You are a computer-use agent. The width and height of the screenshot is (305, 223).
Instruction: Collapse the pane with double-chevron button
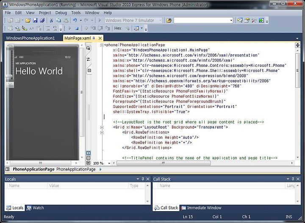(x=88, y=163)
